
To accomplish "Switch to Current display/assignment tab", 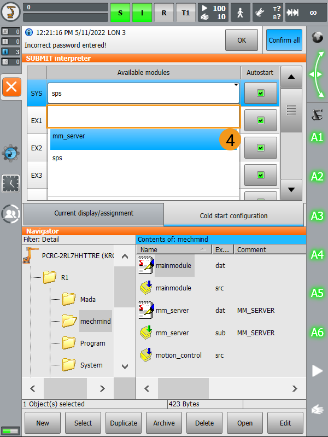I will pyautogui.click(x=93, y=213).
